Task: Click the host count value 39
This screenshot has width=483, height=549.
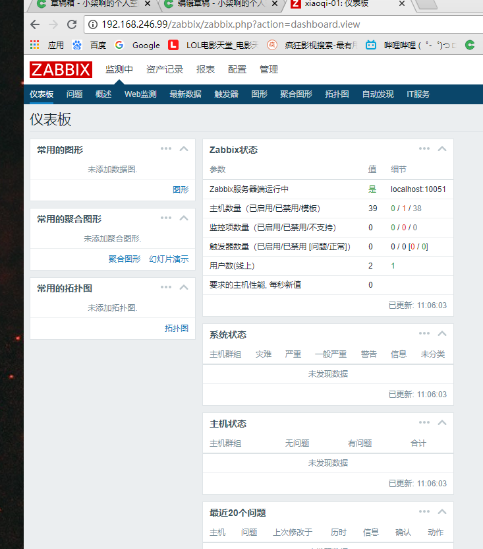Action: (x=373, y=209)
